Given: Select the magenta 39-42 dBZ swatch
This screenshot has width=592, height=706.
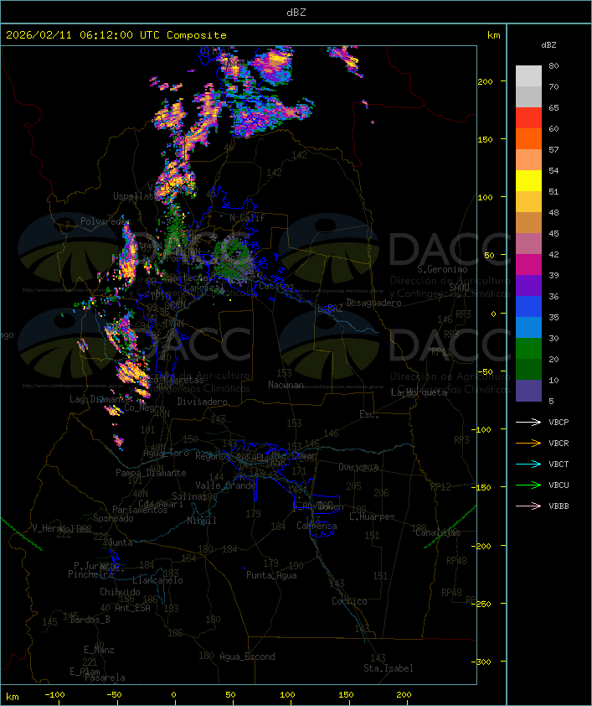Looking at the screenshot, I should (x=528, y=265).
